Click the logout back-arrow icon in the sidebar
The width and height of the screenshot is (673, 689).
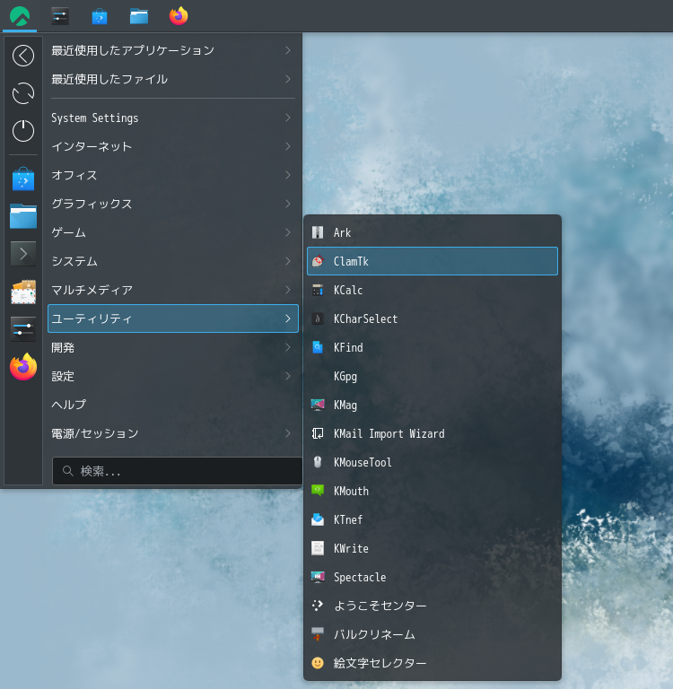(x=23, y=56)
